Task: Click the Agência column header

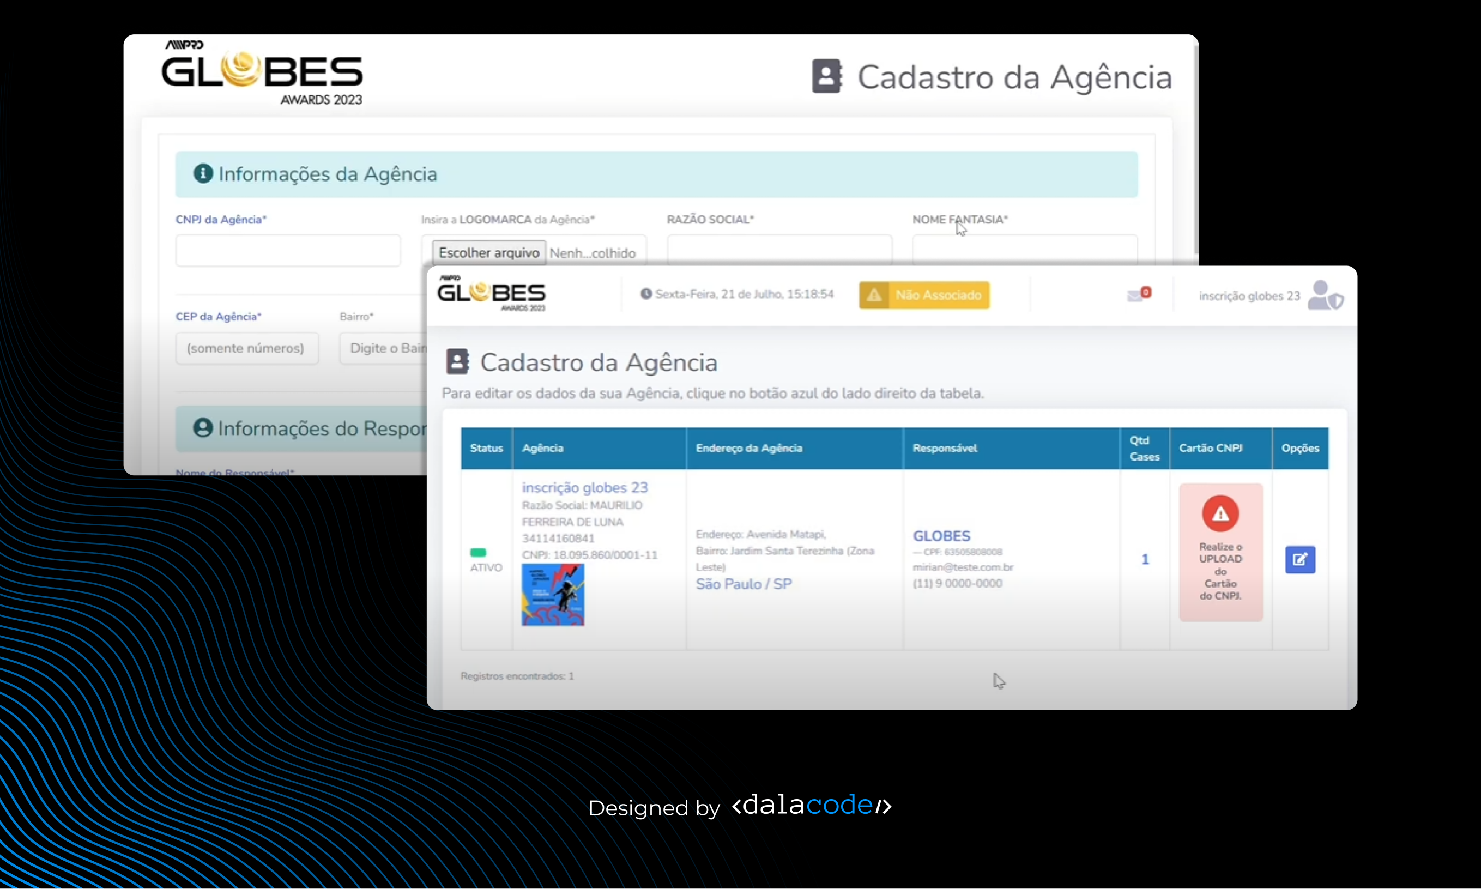Action: tap(599, 448)
